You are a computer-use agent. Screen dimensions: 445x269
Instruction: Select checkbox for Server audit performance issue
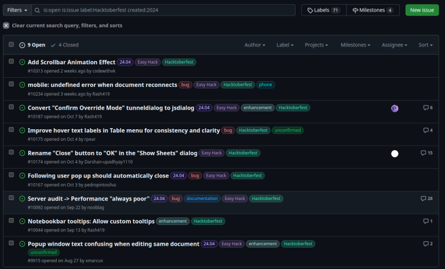pos(11,198)
